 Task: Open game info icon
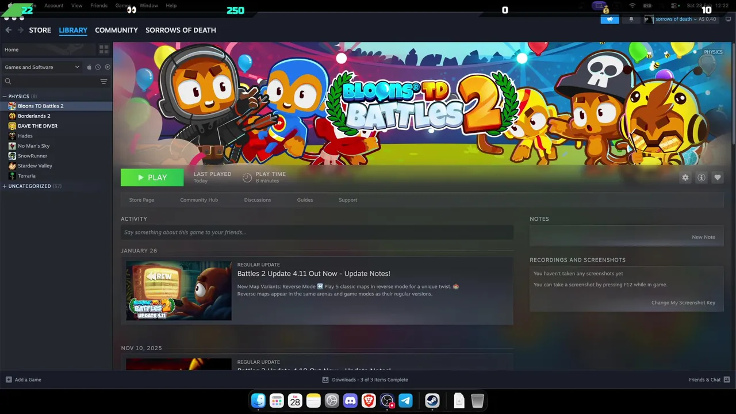click(701, 178)
